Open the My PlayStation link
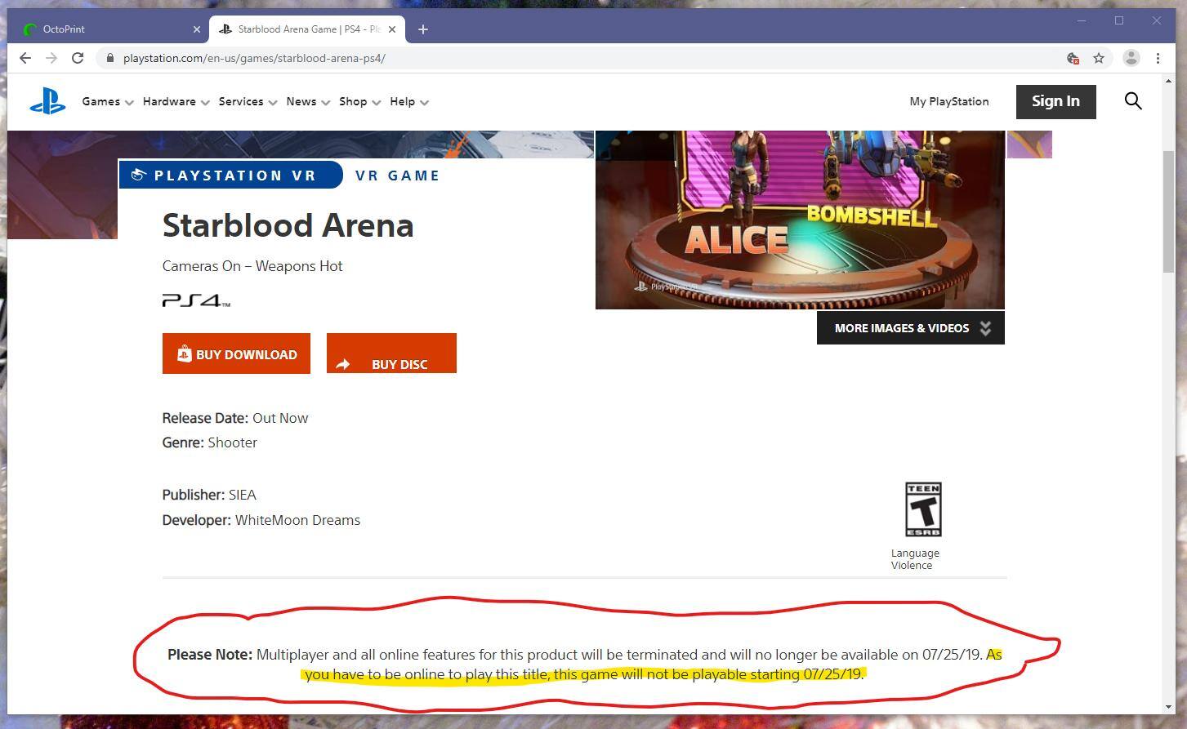Image resolution: width=1187 pixels, height=729 pixels. coord(948,102)
